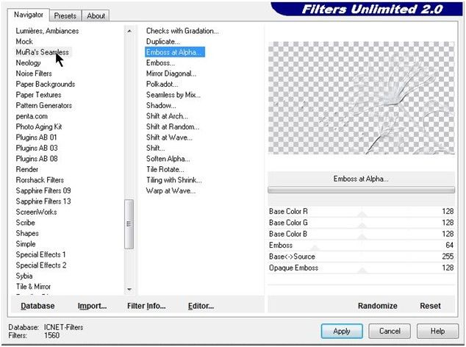Choose Soften Alpha... filter

(x=168, y=159)
